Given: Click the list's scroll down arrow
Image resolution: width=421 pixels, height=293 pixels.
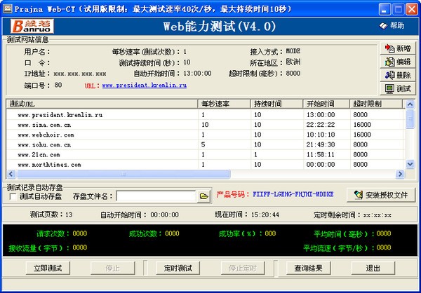Looking at the screenshot, I should 410,164.
